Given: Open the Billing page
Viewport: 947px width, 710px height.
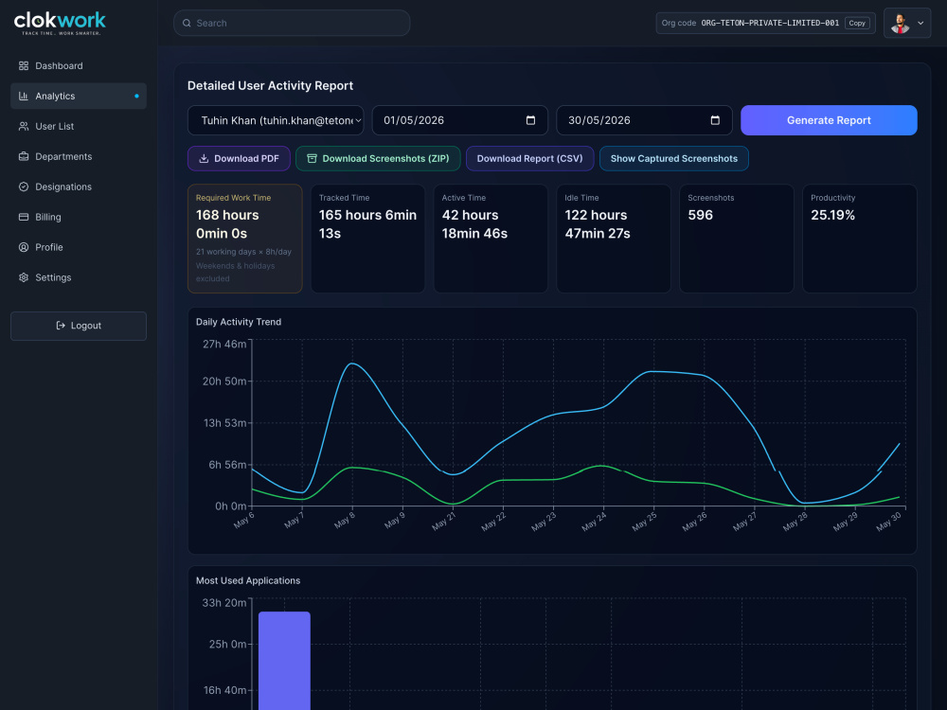Looking at the screenshot, I should (x=79, y=217).
